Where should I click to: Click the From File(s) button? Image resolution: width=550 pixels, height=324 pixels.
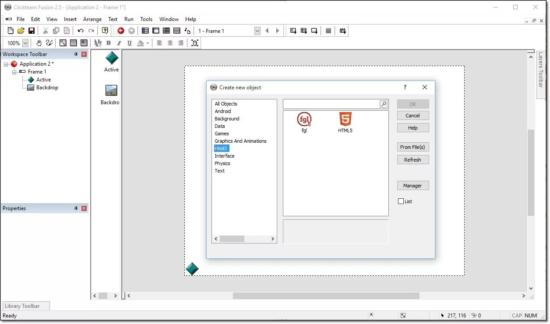[413, 147]
